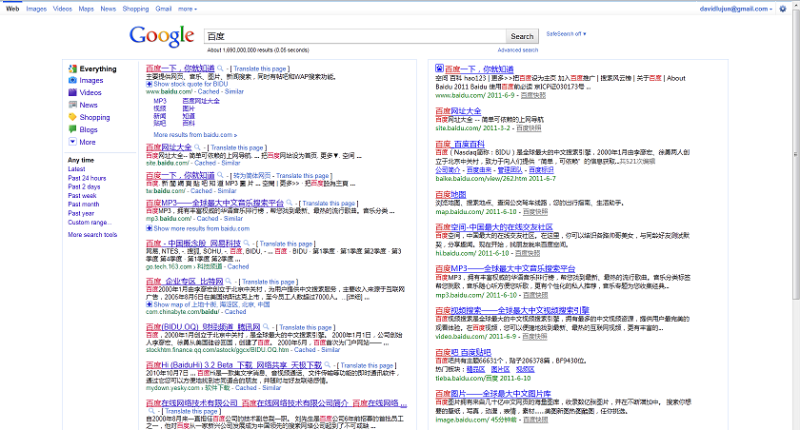Click the Images camera icon in sidebar
This screenshot has width=800, height=430.
[x=72, y=81]
